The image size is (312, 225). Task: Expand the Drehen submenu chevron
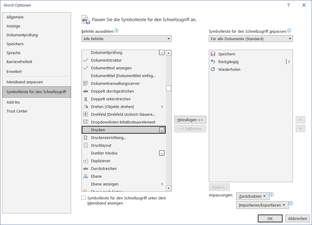[162, 107]
